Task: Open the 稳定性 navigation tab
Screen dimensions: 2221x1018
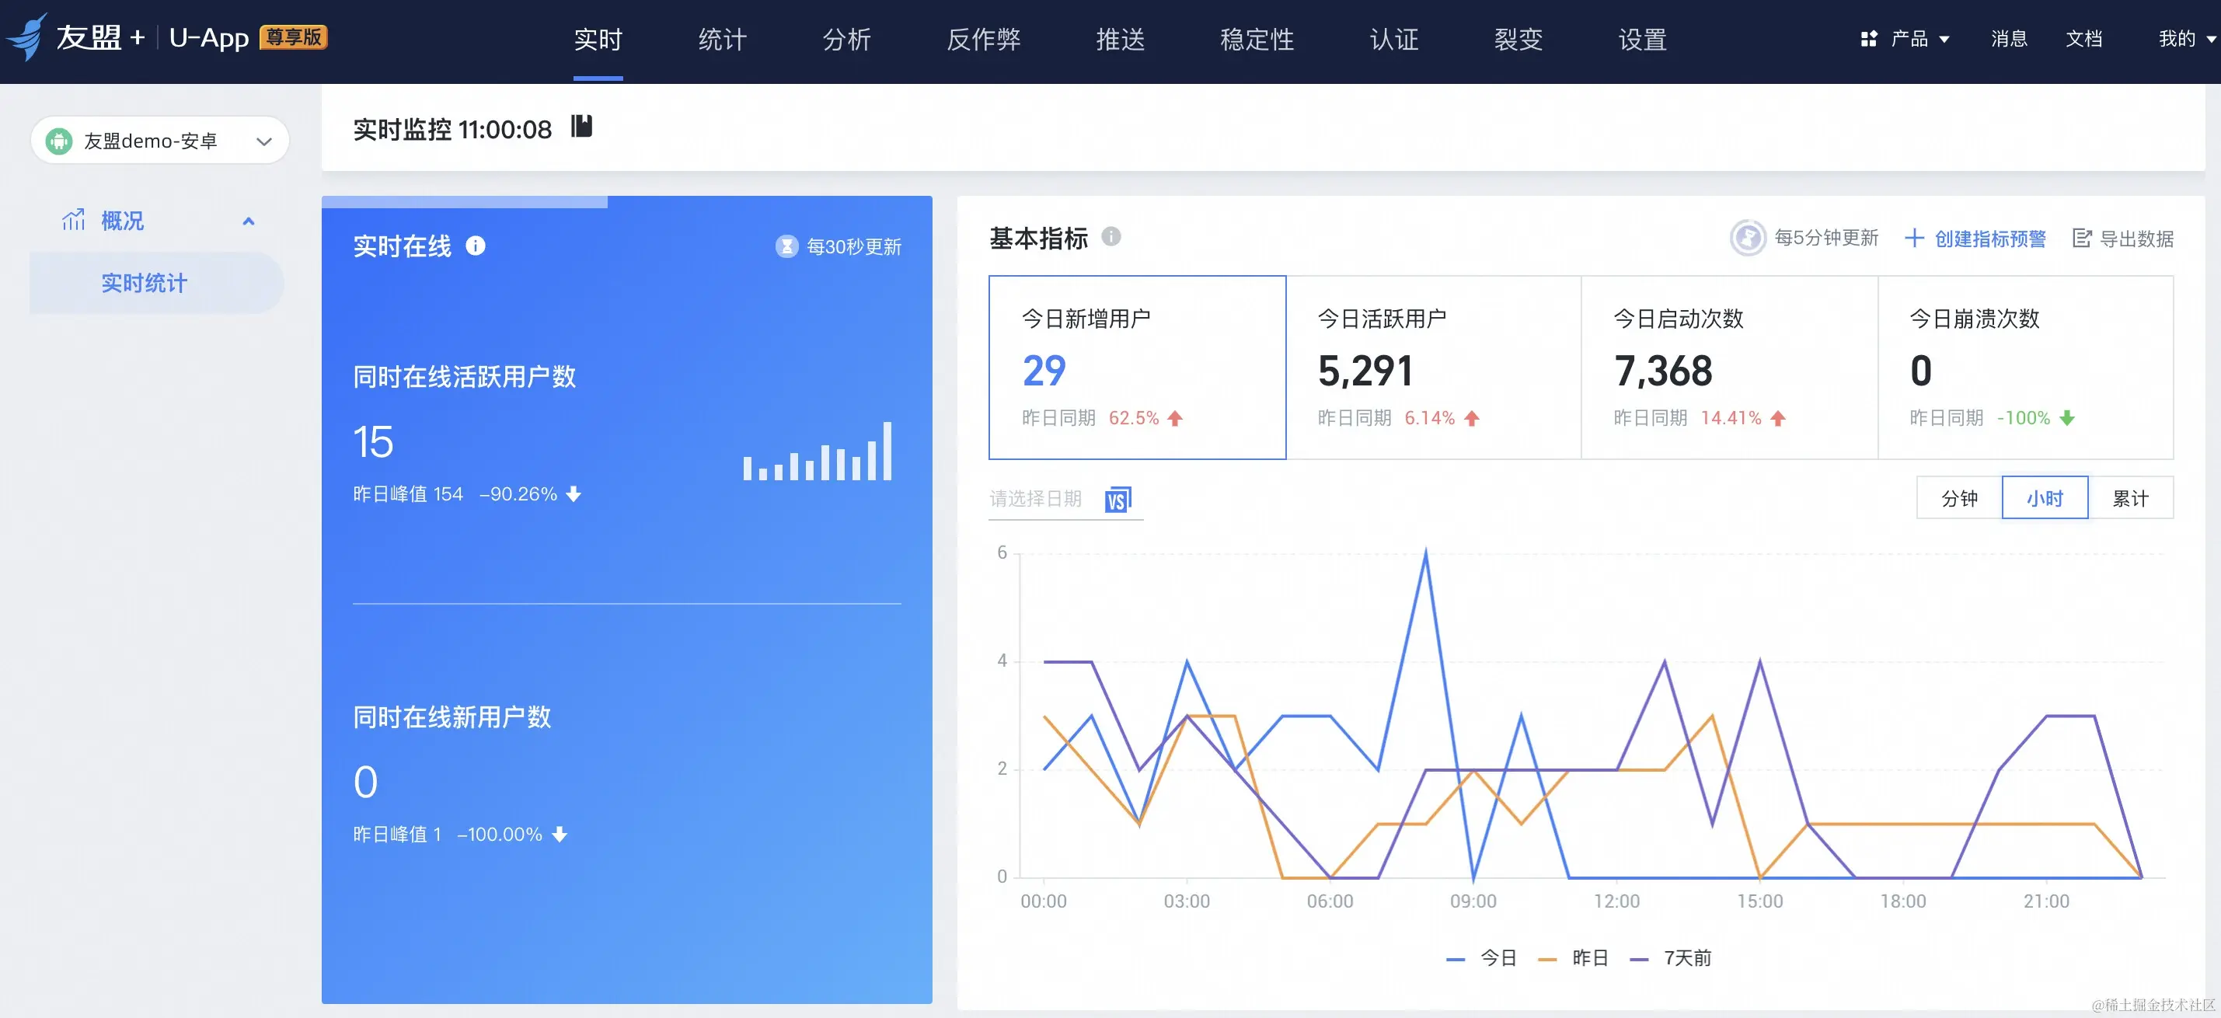Action: tap(1257, 39)
